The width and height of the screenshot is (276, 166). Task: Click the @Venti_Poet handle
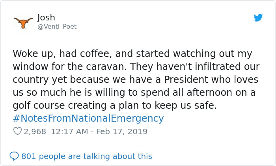point(57,27)
